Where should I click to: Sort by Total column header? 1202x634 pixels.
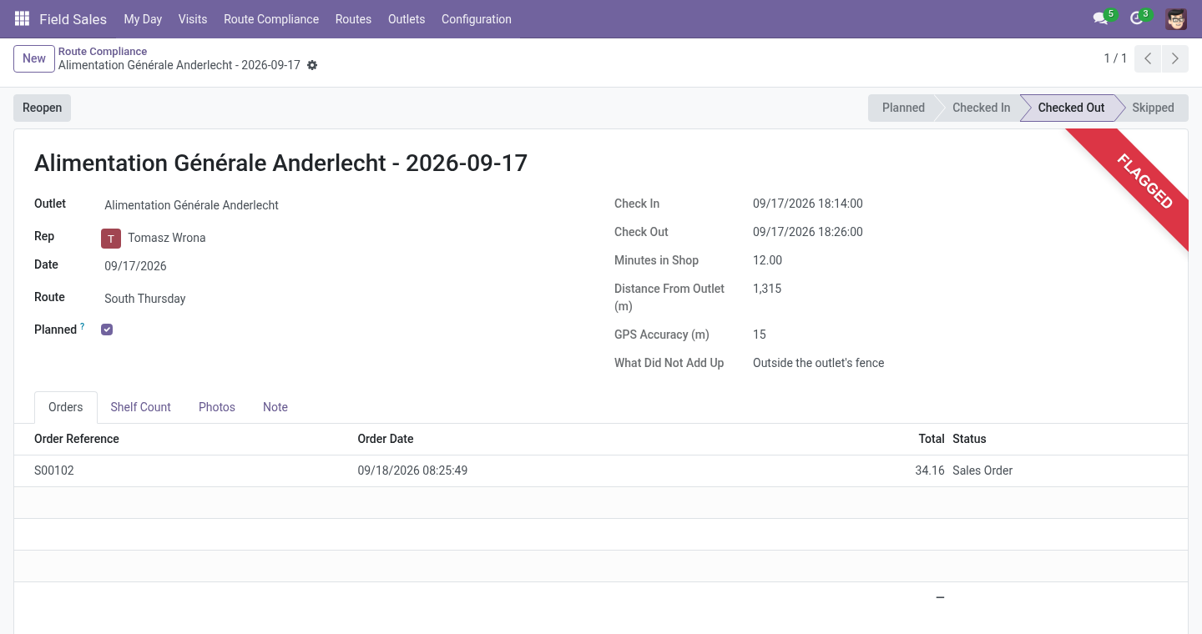(932, 439)
